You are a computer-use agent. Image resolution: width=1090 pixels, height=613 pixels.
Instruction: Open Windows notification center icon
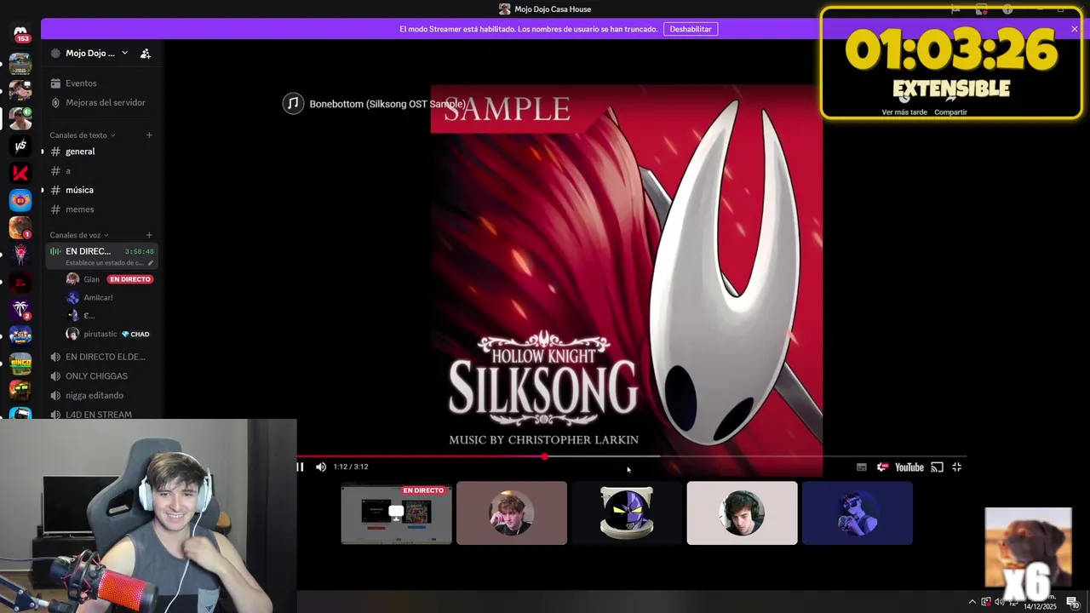pyautogui.click(x=1073, y=602)
